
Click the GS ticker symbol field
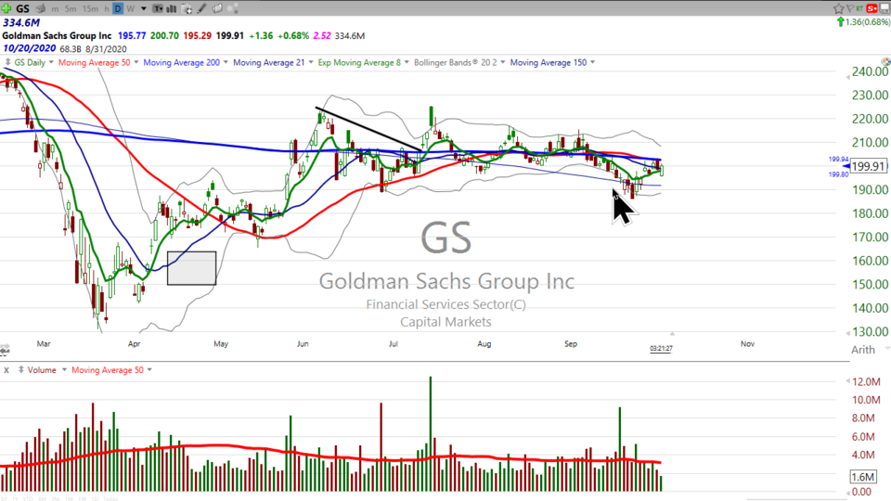pyautogui.click(x=22, y=8)
